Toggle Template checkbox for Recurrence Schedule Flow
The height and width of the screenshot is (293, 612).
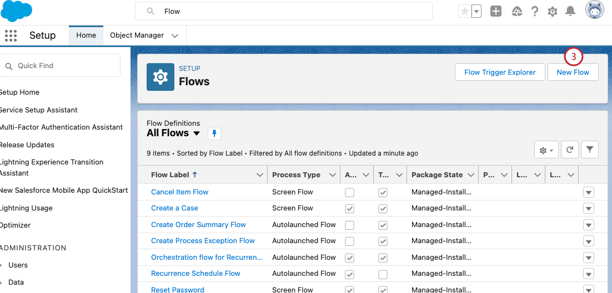[x=383, y=274]
